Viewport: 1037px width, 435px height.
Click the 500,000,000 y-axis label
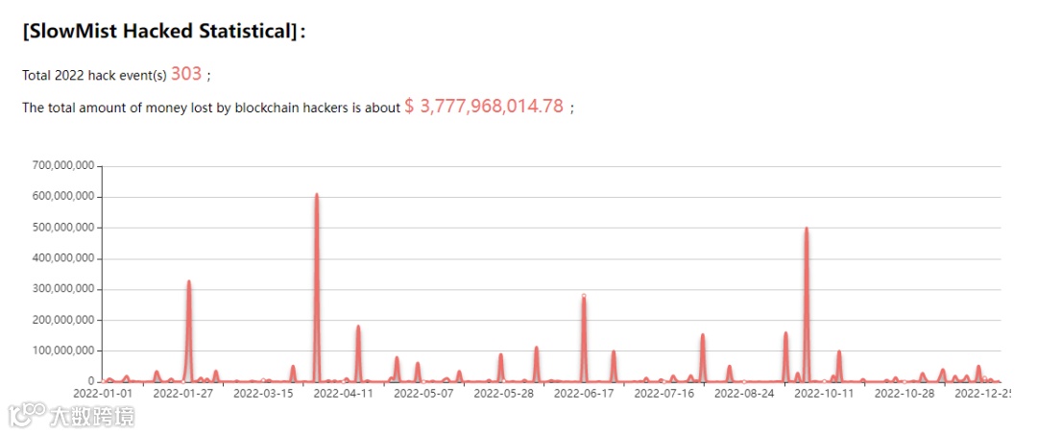coord(63,228)
